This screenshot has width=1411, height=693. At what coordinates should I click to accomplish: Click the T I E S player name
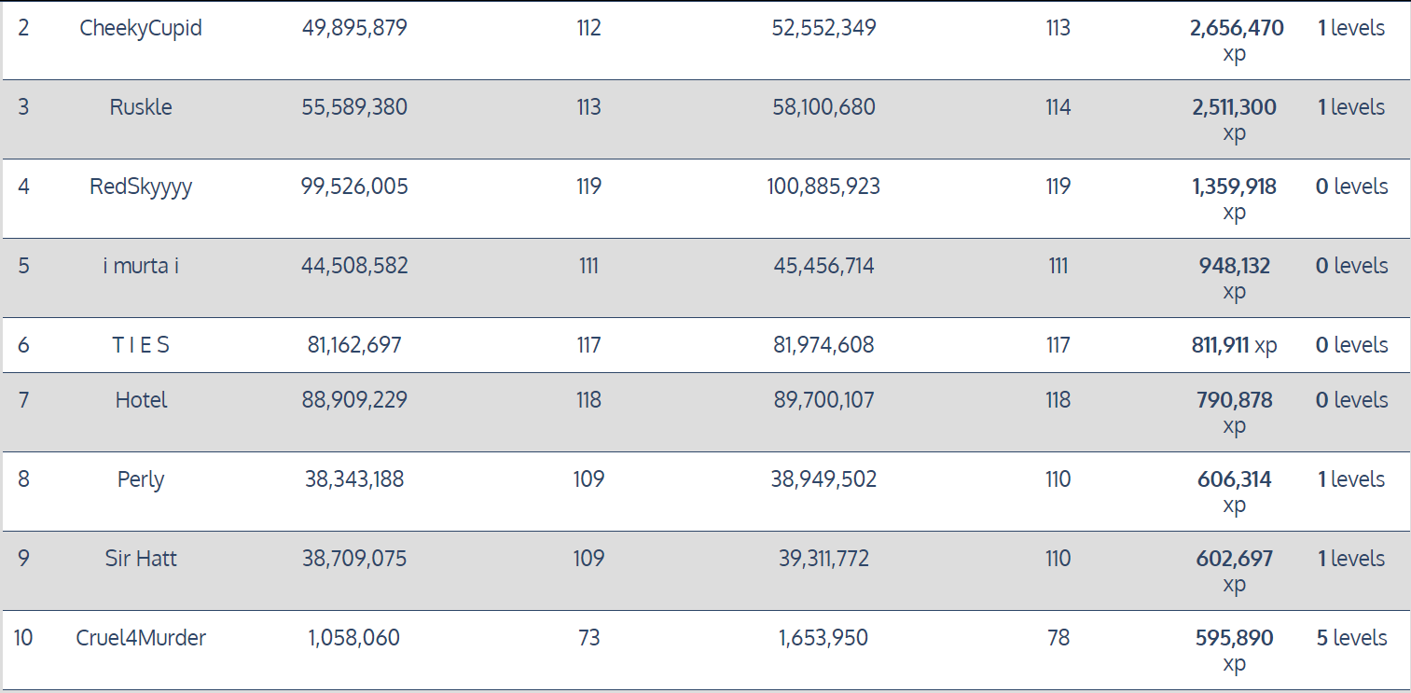[141, 345]
